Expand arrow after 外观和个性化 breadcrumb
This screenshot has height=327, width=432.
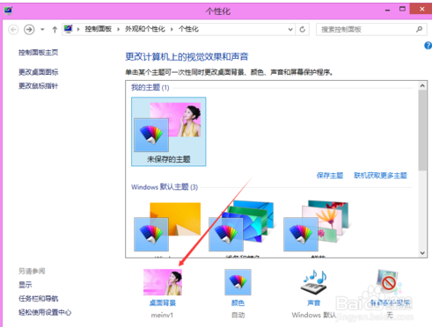tap(172, 29)
